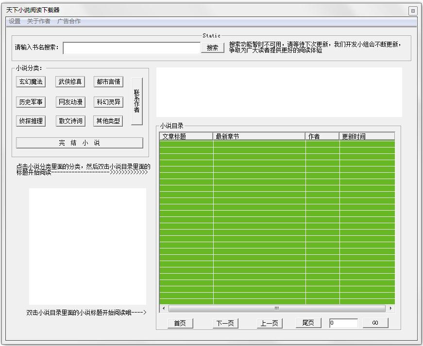Click the book name search input field
The height and width of the screenshot is (346, 423).
click(x=132, y=48)
